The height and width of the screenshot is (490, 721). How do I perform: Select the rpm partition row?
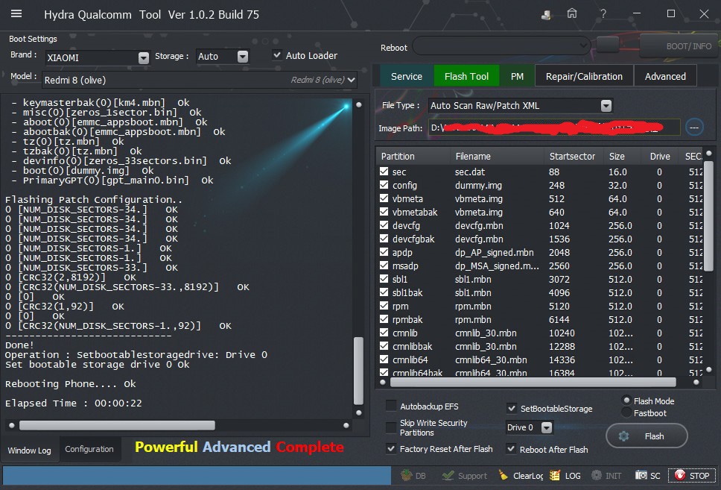coord(539,306)
